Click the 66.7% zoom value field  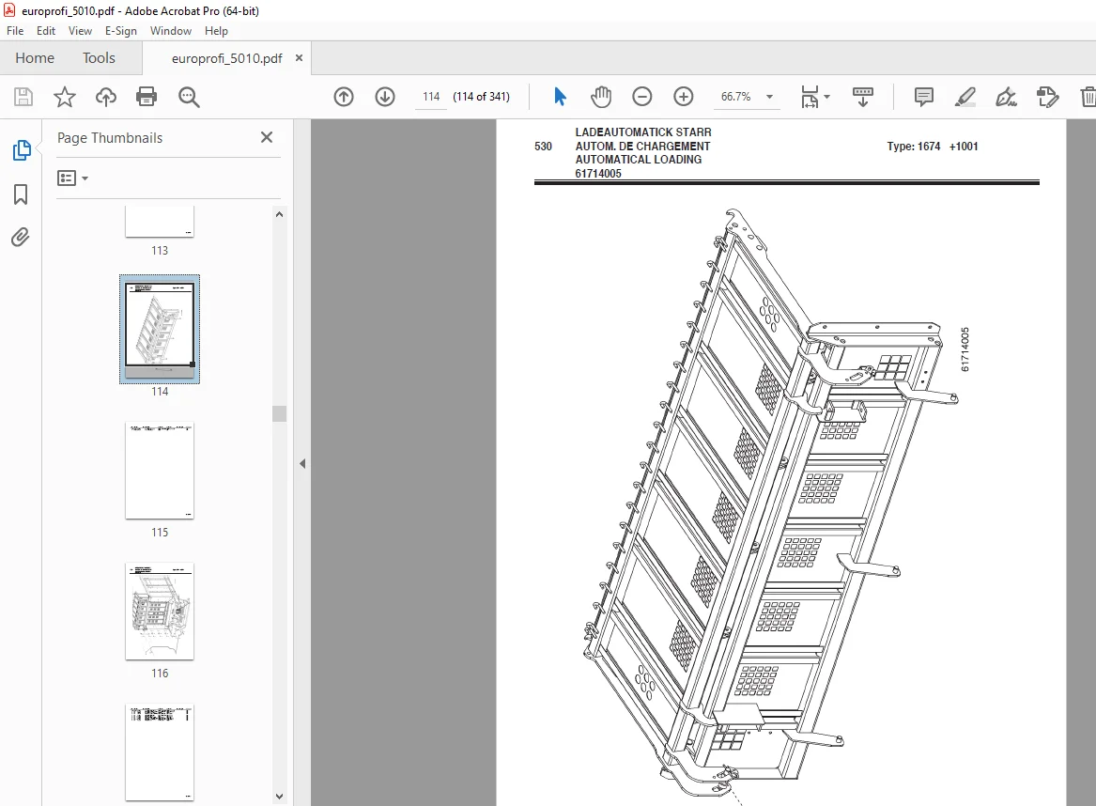click(736, 97)
